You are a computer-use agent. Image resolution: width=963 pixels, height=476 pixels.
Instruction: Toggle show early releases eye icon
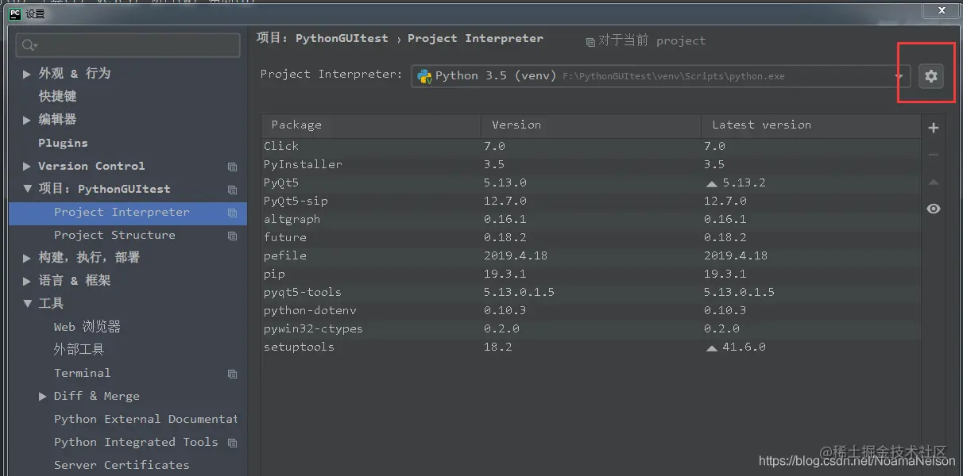pos(934,209)
